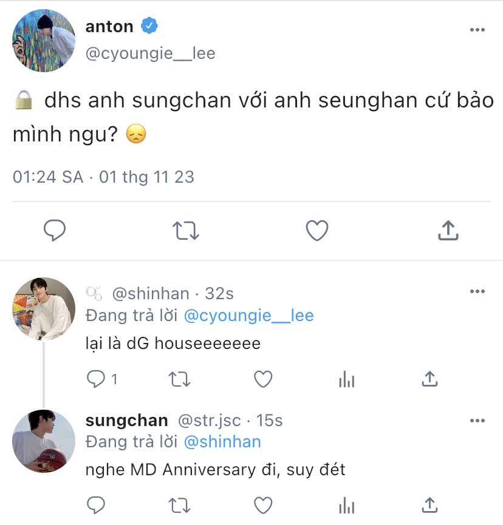Retweet sungchan's reply

[179, 506]
